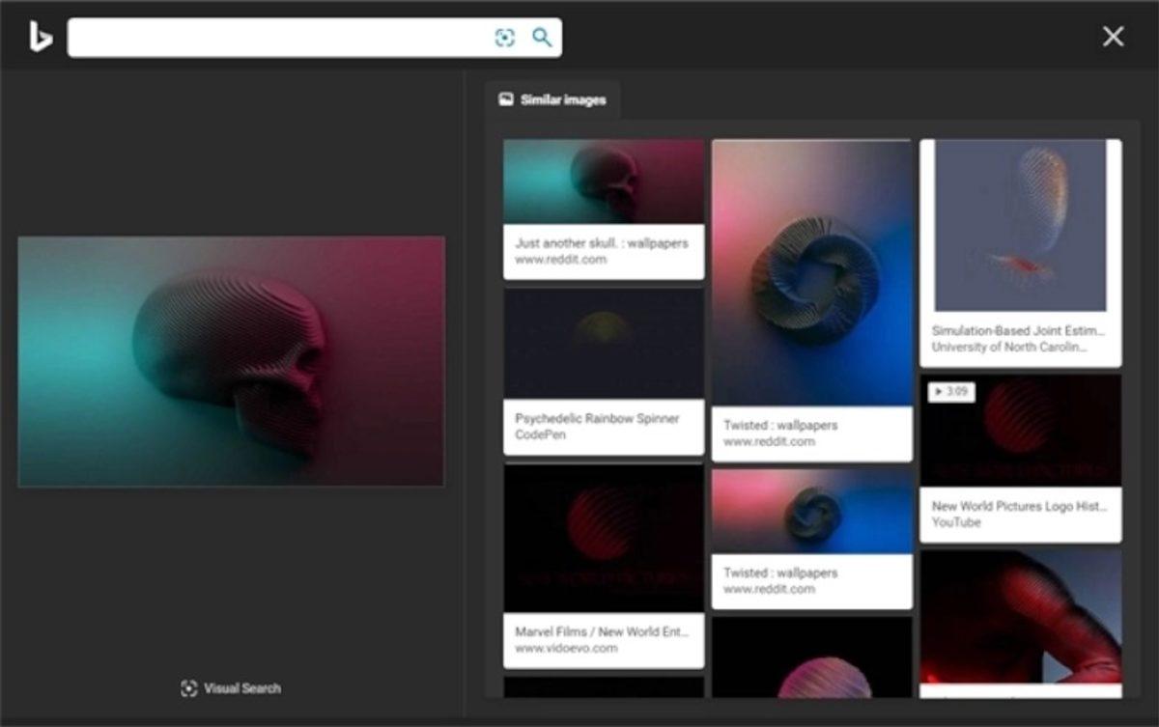Click the 'Simulation-Based Joint Estim...' title
Screen dimensions: 1159x727
[1018, 330]
